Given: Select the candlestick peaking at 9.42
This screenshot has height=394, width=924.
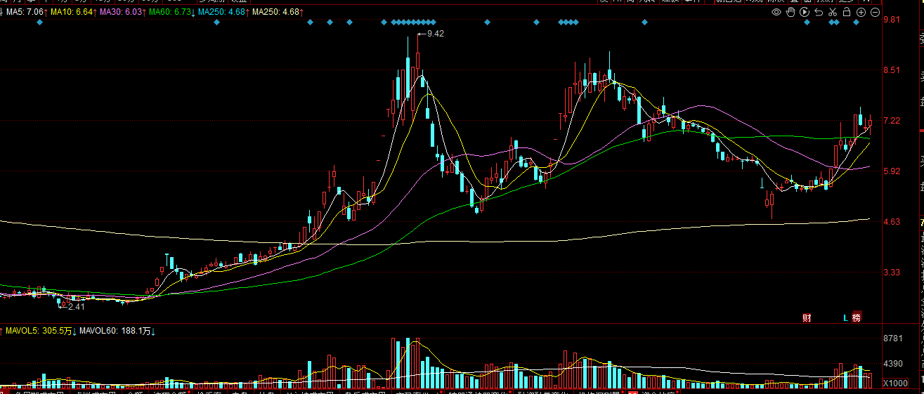Looking at the screenshot, I should tap(417, 60).
